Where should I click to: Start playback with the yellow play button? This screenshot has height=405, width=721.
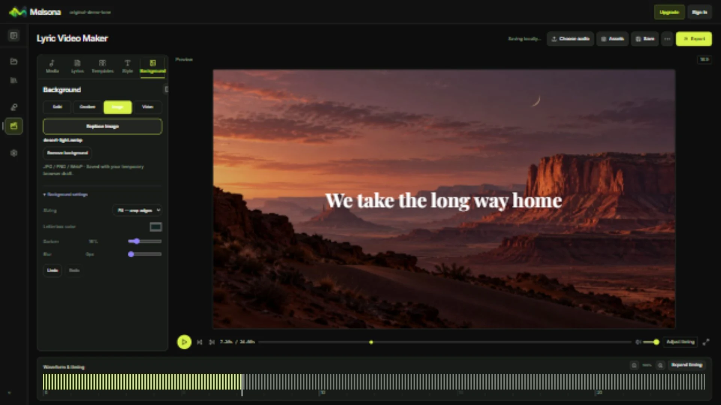184,342
